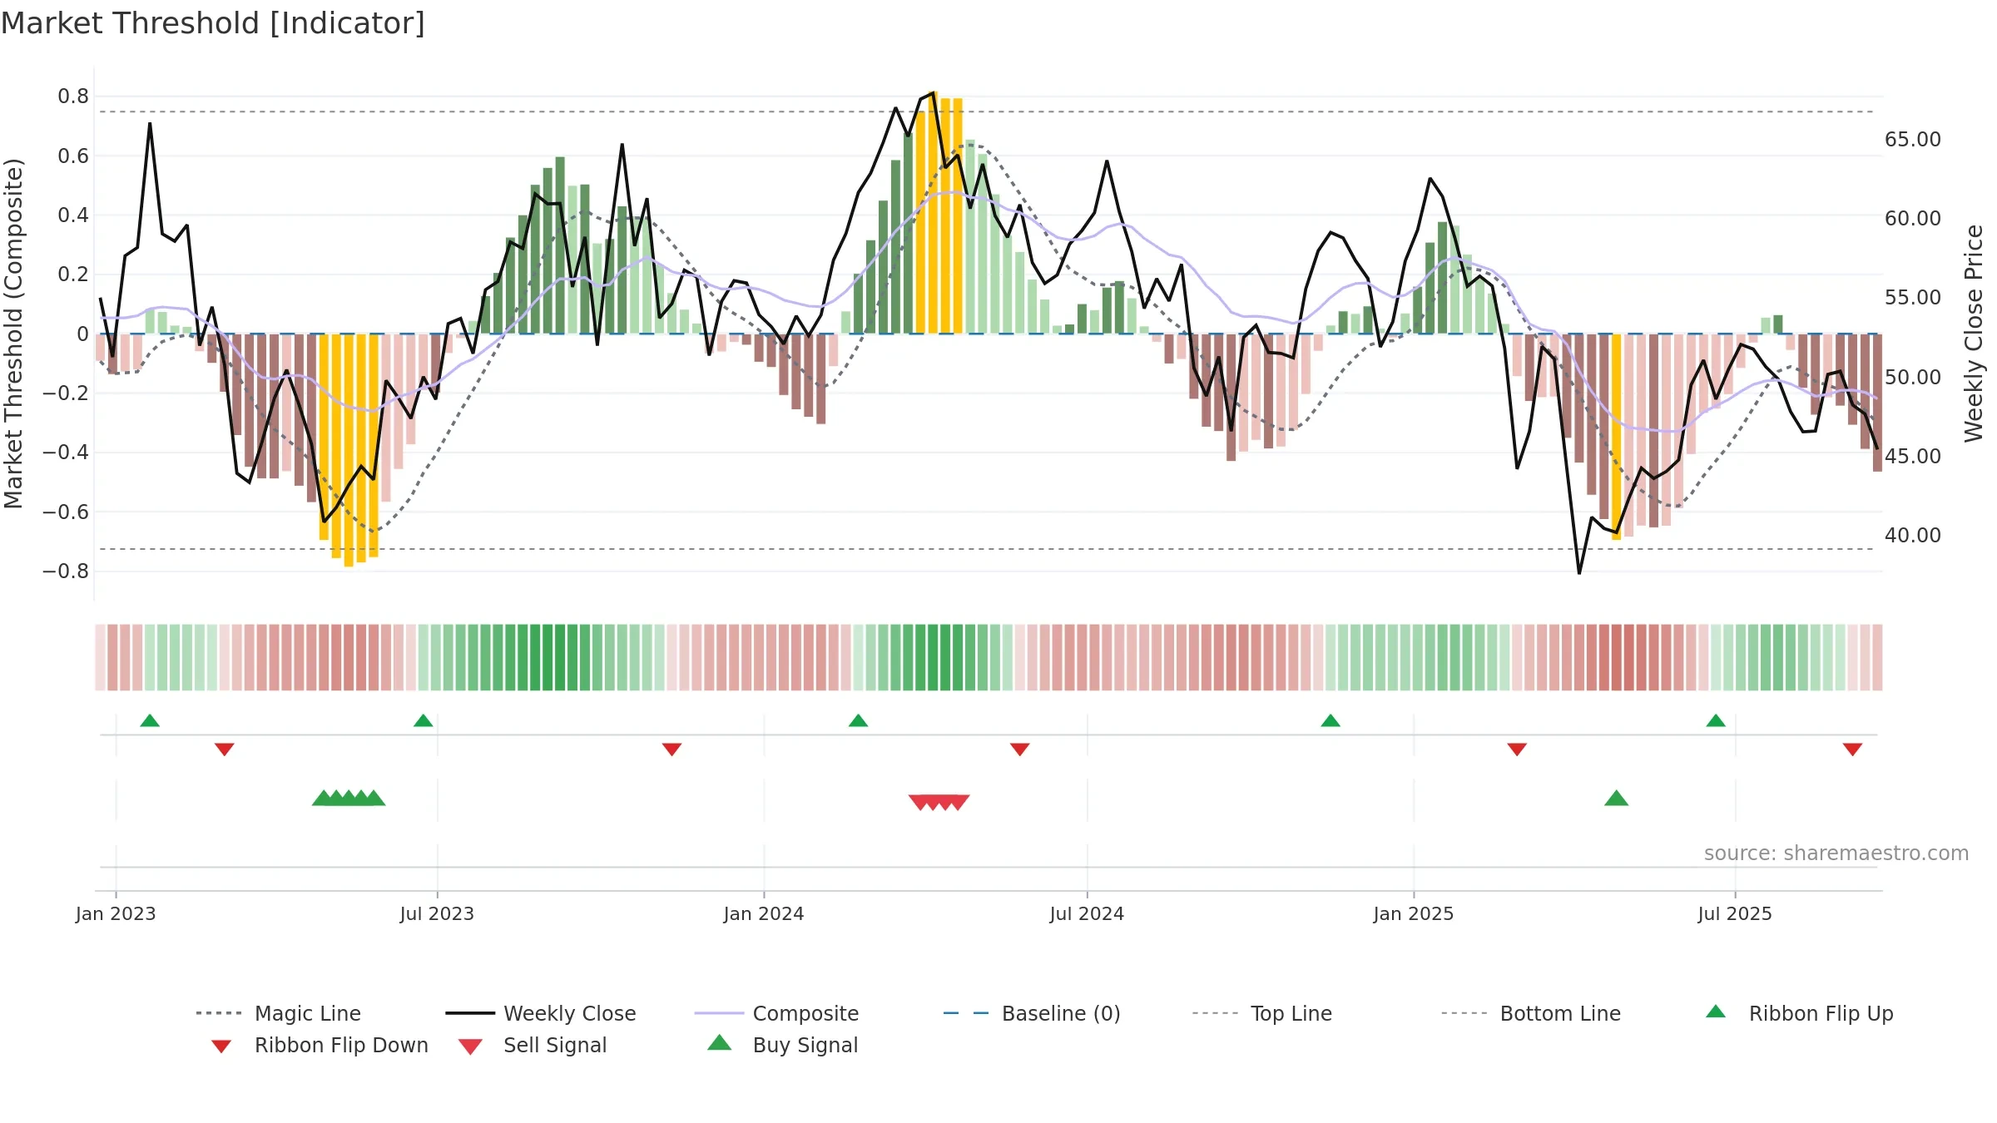Click the Weekly Close Price axis title
1997x1123 pixels.
(x=1974, y=333)
